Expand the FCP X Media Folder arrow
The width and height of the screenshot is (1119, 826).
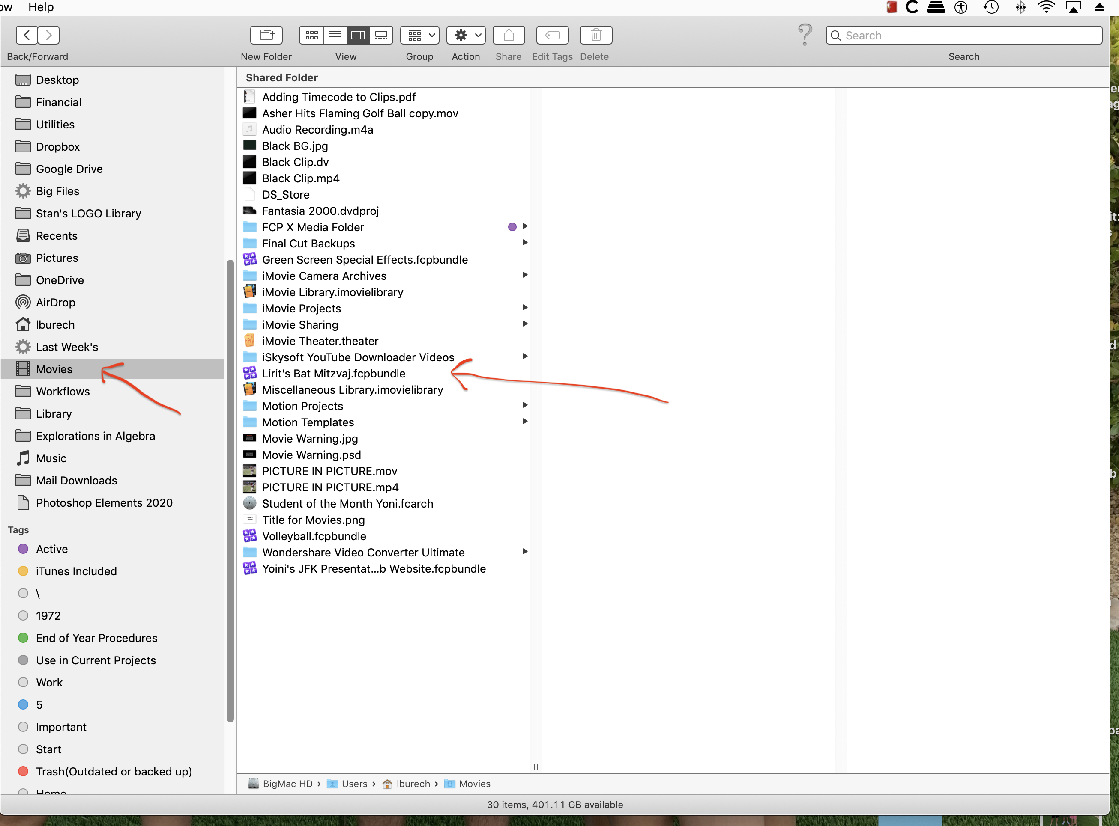pyautogui.click(x=524, y=226)
